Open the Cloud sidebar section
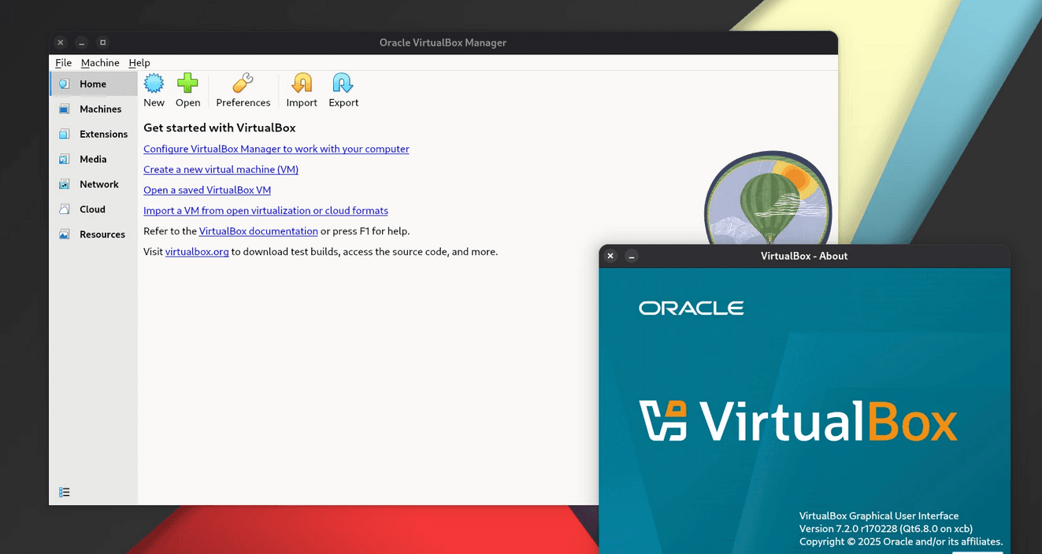1042x554 pixels. [x=93, y=209]
